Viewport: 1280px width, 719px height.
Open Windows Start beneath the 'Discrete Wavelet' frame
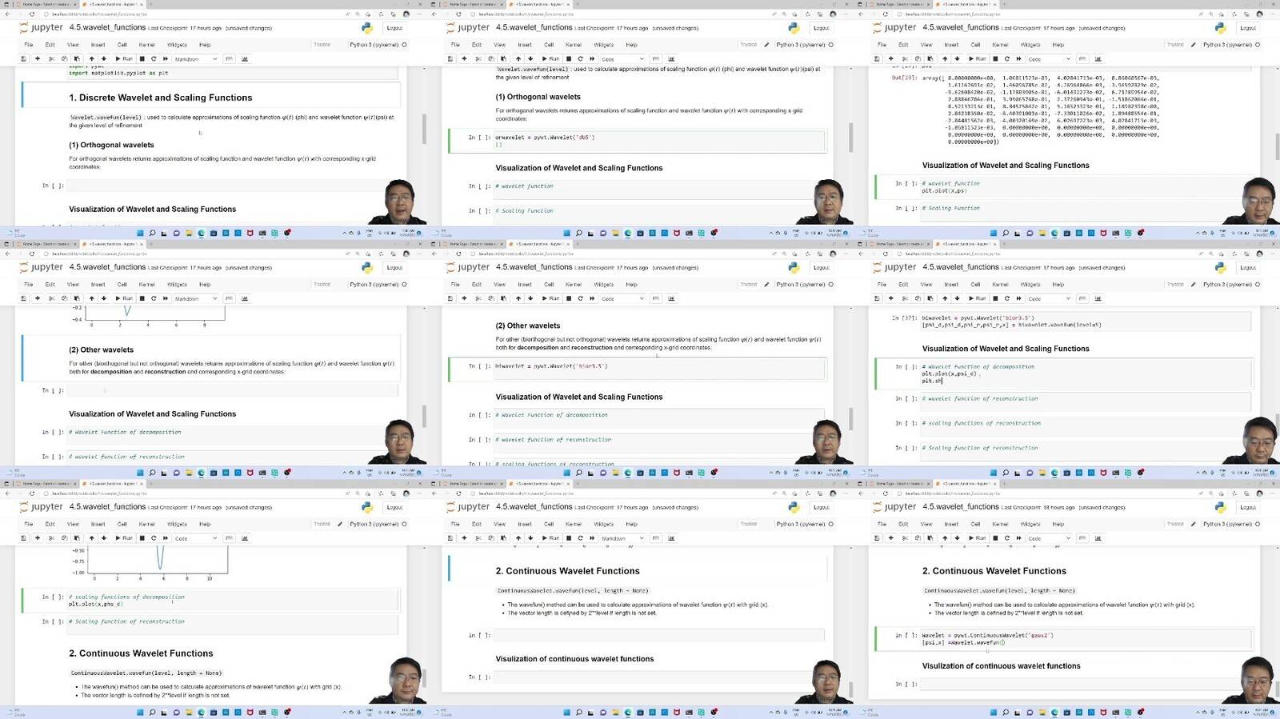141,234
